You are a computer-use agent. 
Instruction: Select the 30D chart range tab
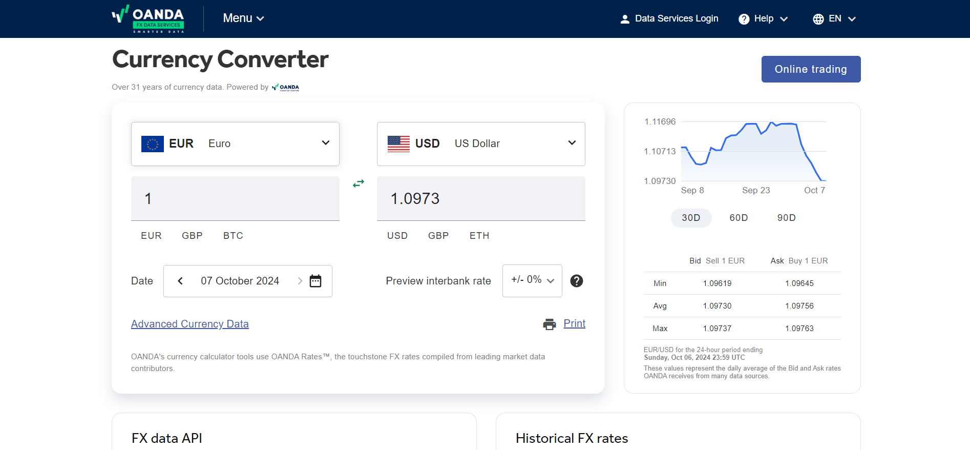coord(691,218)
